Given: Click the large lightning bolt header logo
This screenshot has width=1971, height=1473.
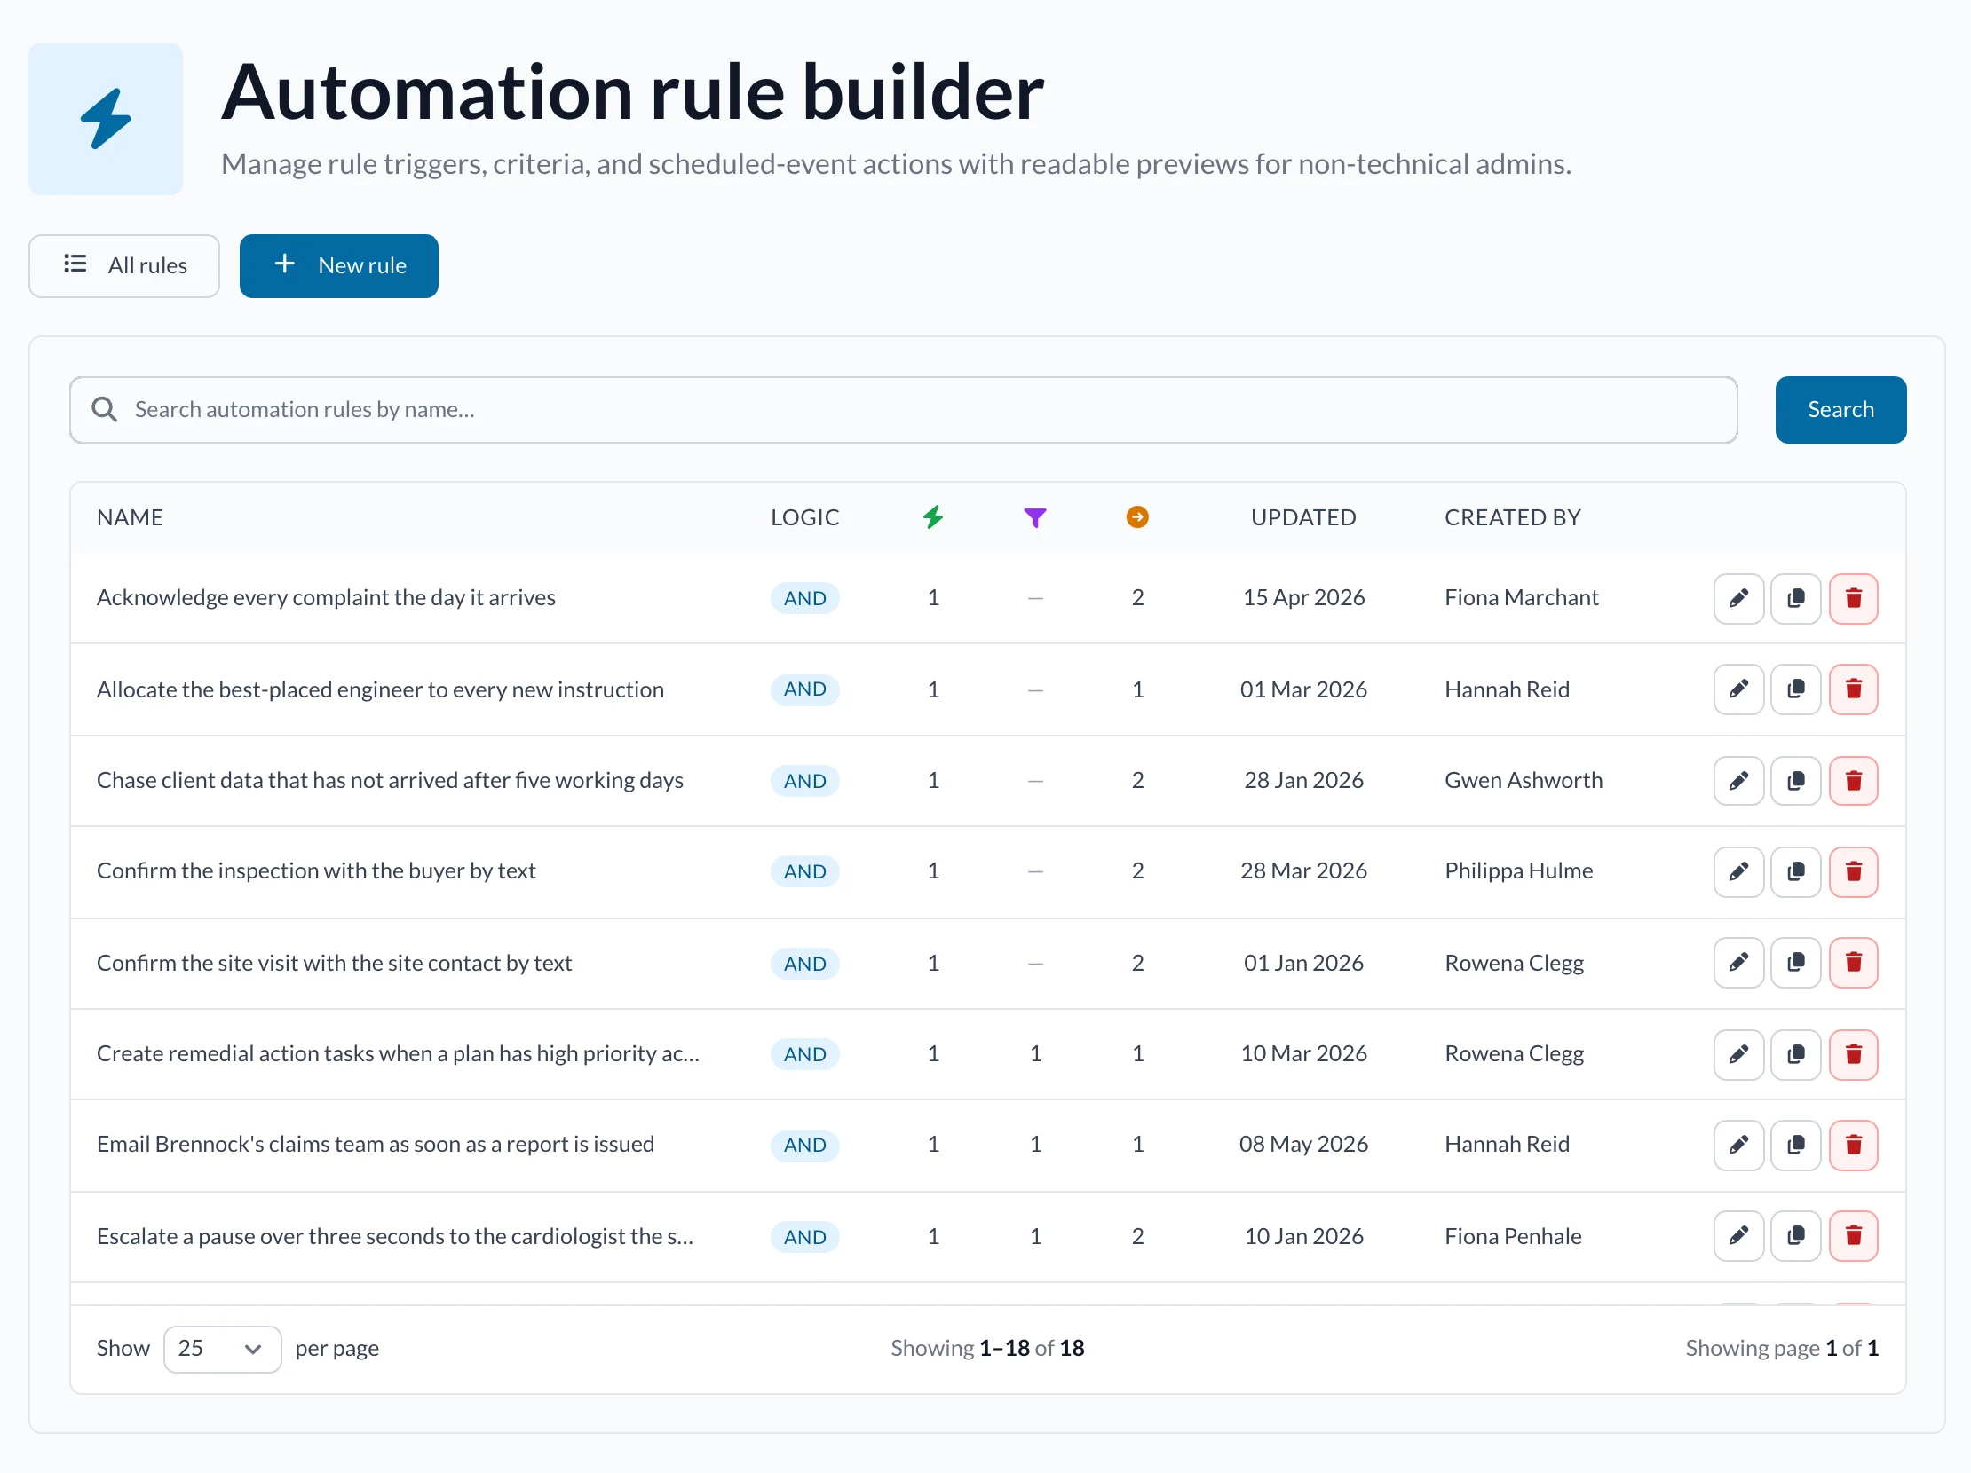Looking at the screenshot, I should click(105, 119).
